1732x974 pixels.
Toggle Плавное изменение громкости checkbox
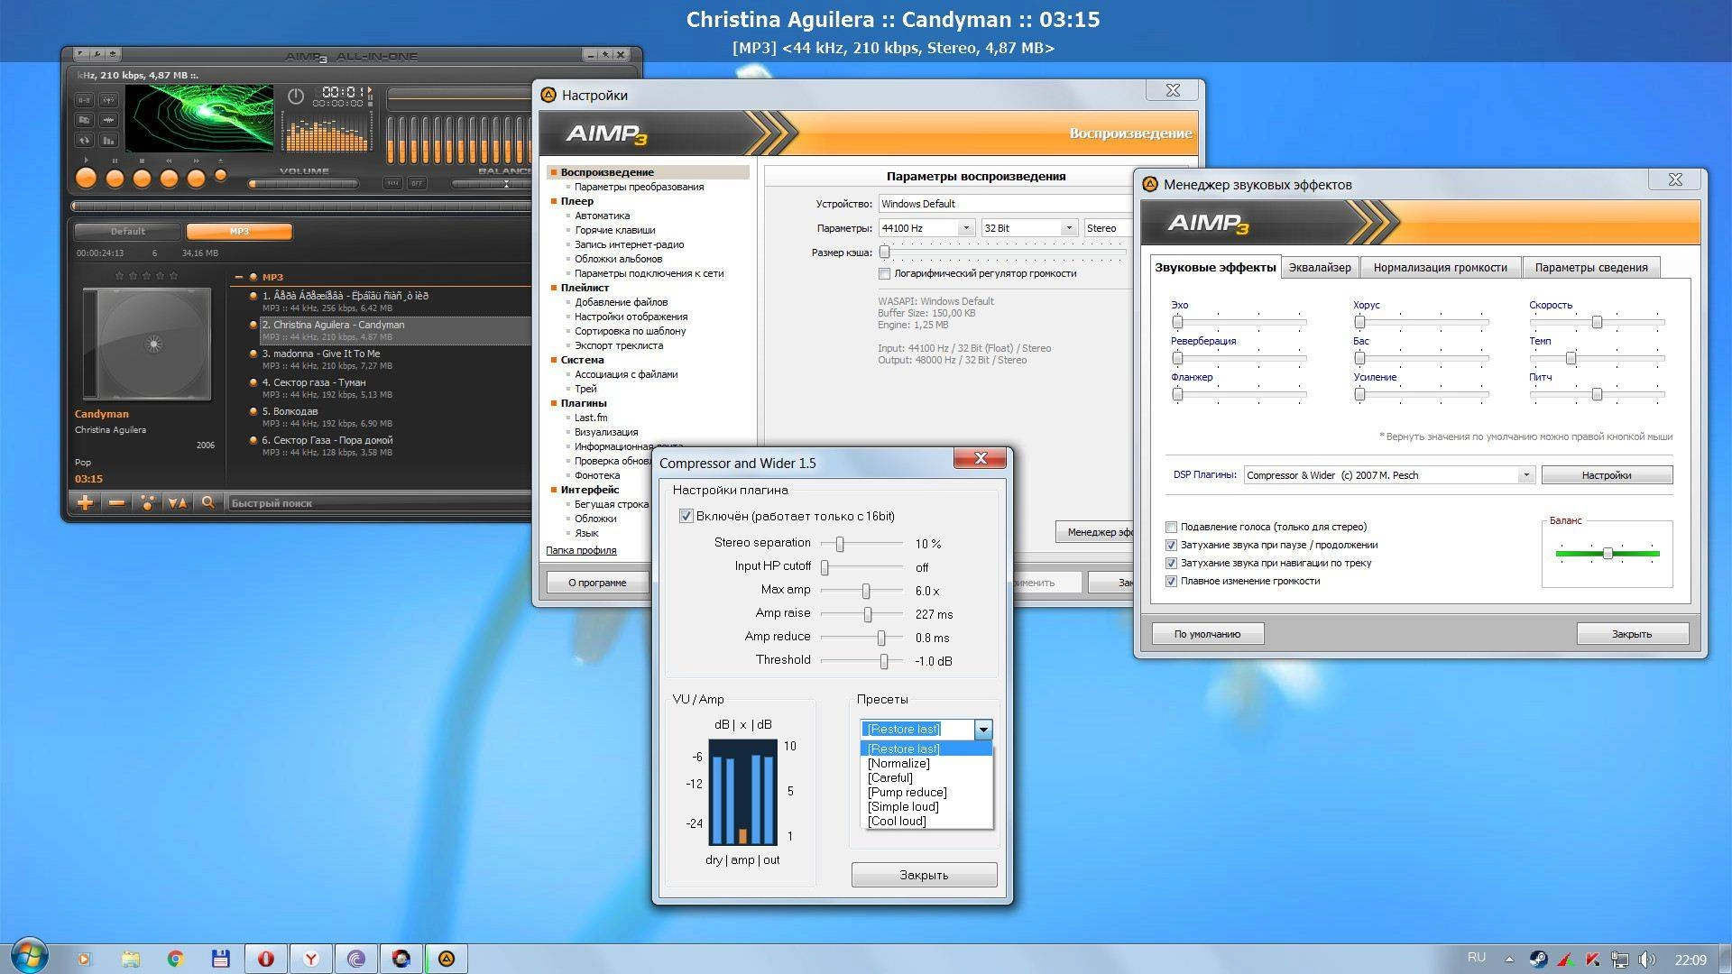click(1171, 582)
